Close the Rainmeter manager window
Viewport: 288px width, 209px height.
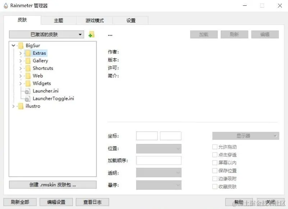pyautogui.click(x=280, y=5)
